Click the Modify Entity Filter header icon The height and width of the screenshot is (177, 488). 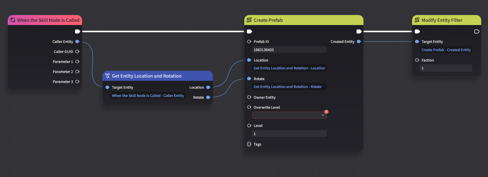(417, 20)
